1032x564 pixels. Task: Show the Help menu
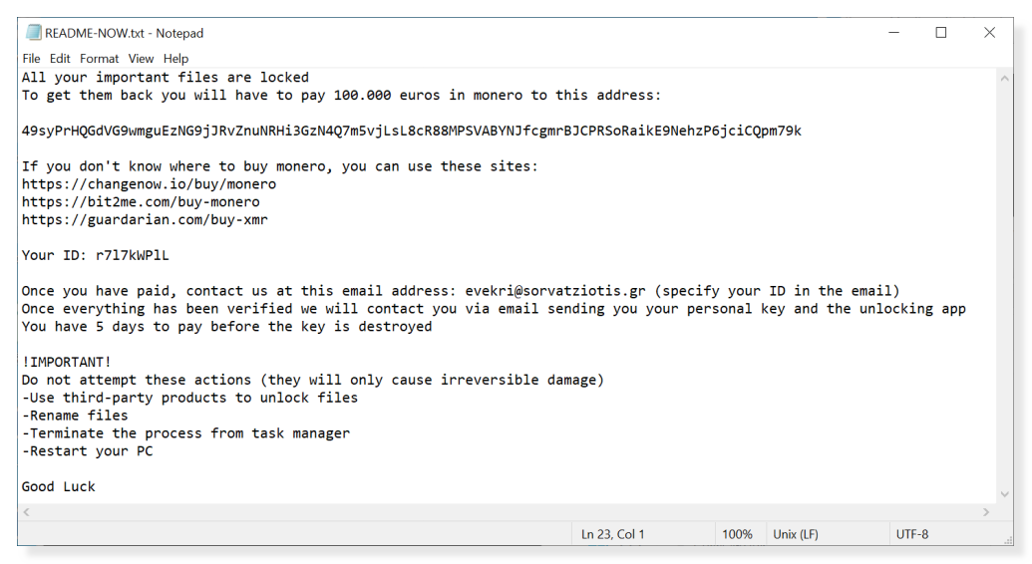point(175,59)
